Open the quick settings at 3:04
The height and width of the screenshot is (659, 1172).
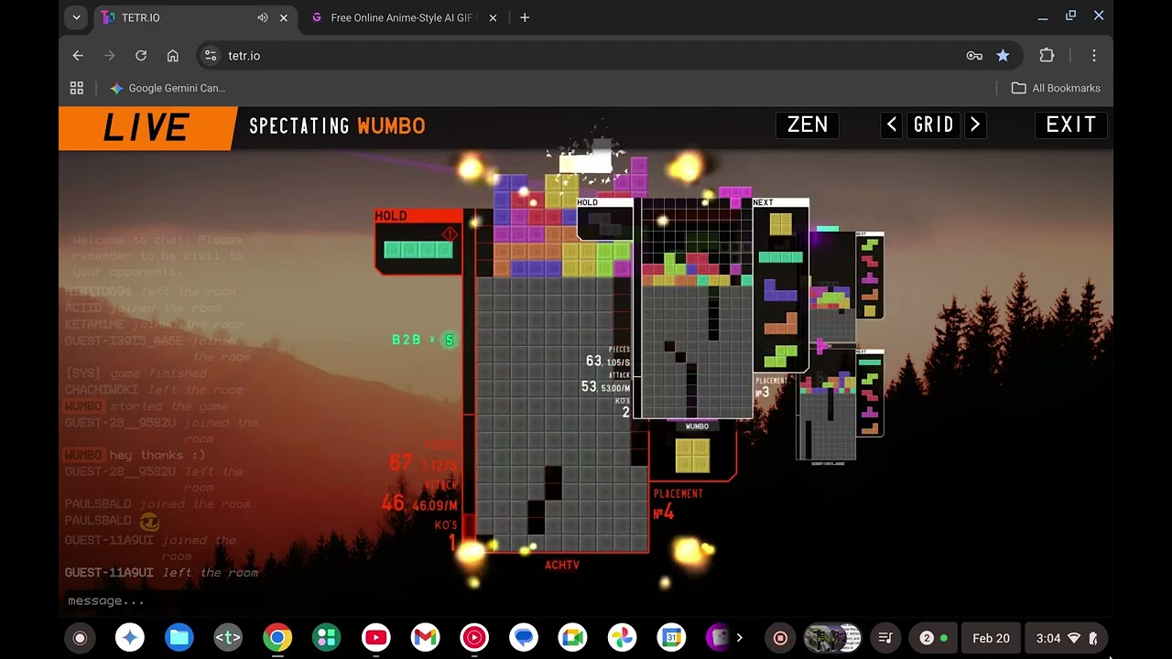(1066, 638)
